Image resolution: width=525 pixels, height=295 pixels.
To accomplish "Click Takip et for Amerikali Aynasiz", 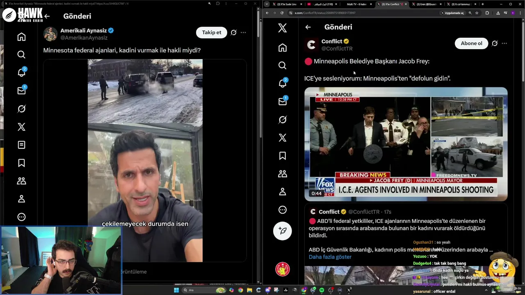I will point(211,32).
